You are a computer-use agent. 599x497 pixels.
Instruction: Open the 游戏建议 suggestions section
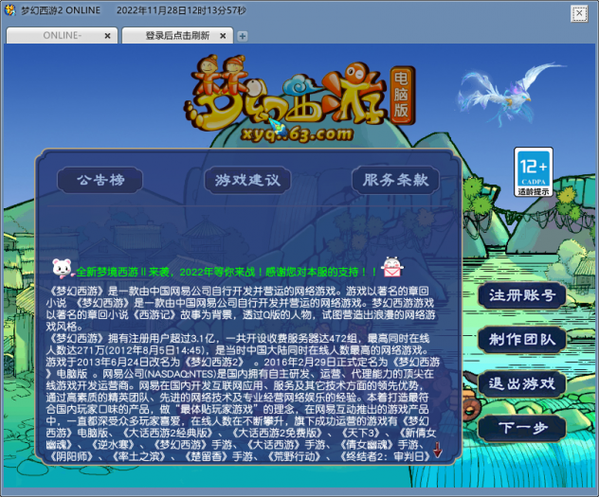coord(247,180)
